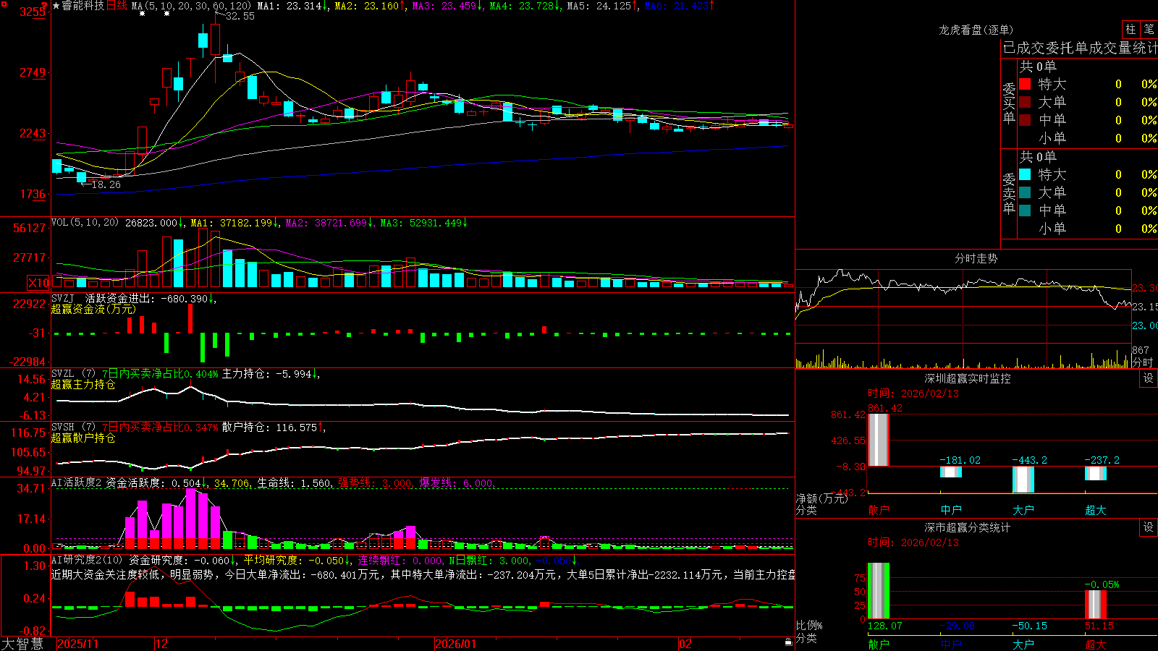
Task: Click the 散户 label in 深市超赢分类统计
Action: point(879,644)
